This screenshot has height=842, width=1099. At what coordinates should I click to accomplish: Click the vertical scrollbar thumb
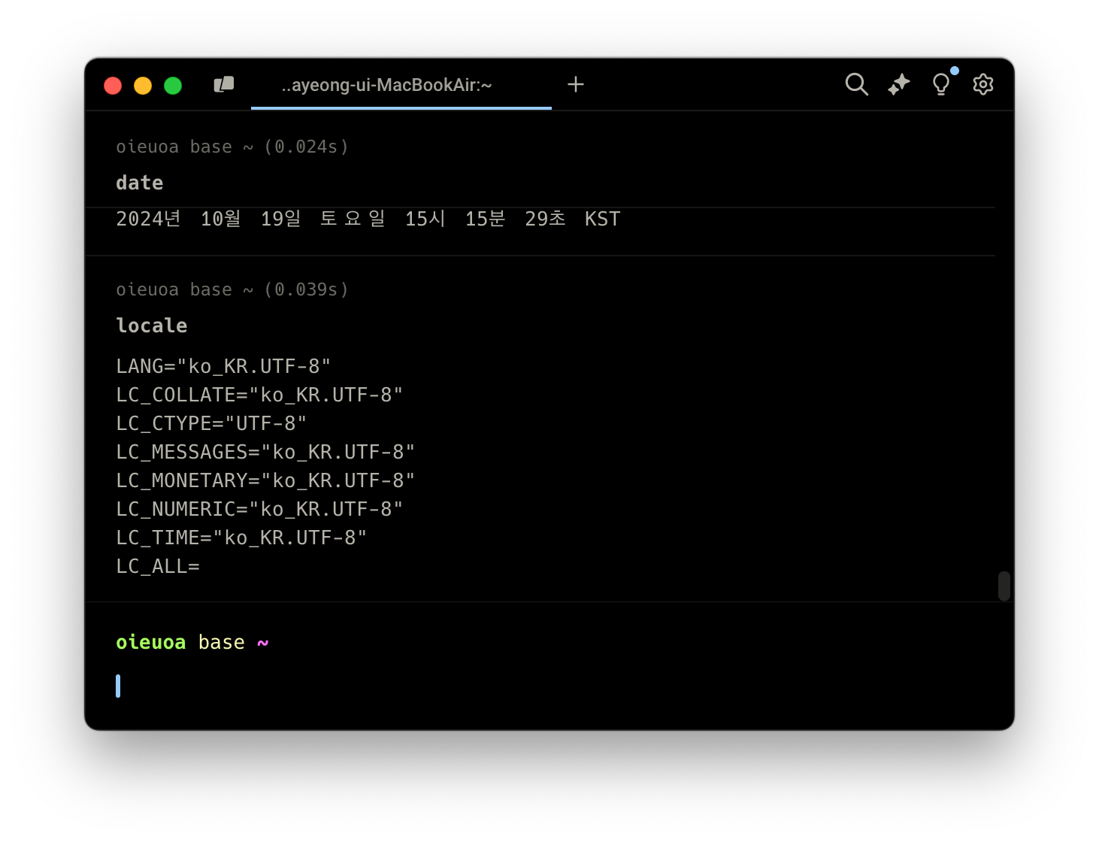tap(1004, 586)
